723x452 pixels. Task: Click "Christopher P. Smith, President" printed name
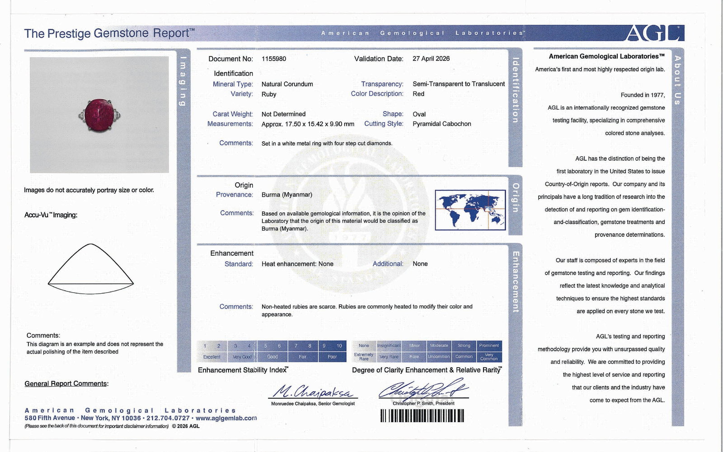[x=423, y=403]
